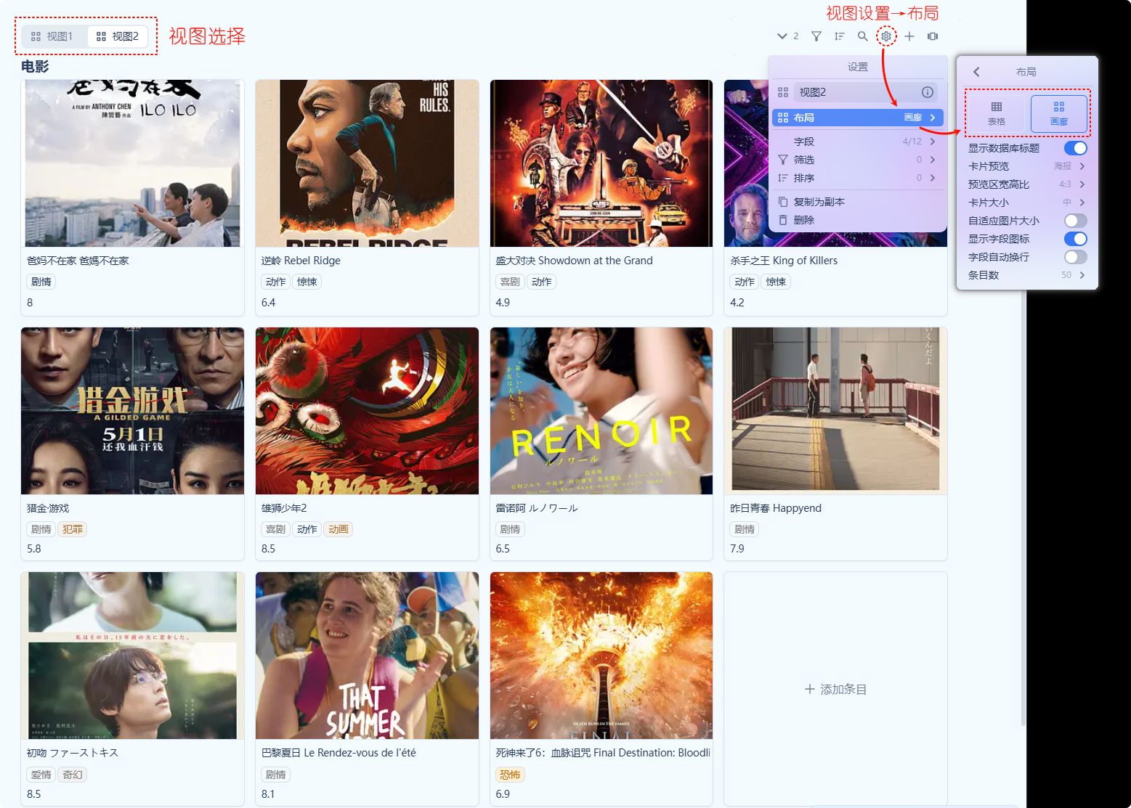
Task: Open the Rebel Ridge poster thumbnail
Action: click(367, 163)
